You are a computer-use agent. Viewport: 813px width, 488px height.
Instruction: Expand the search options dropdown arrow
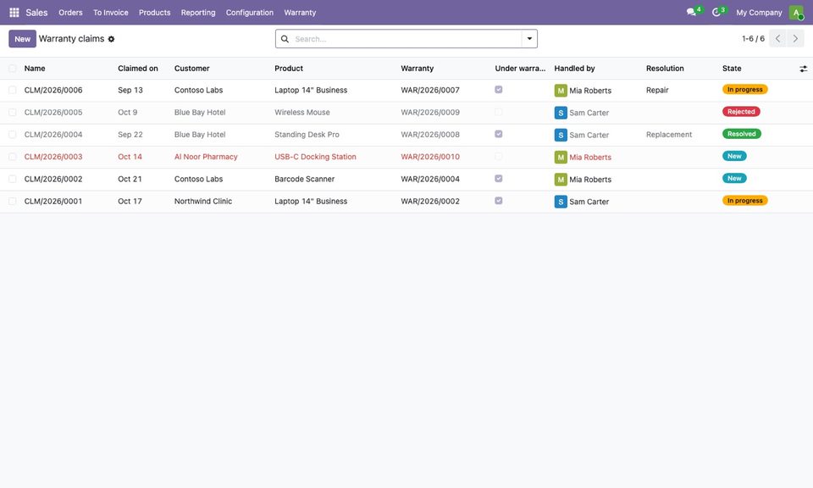coord(529,39)
